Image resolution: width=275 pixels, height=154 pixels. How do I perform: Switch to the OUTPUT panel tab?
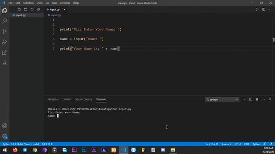[x=67, y=100]
